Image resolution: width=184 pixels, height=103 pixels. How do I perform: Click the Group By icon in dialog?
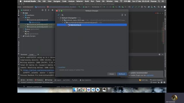pyautogui.click(x=62, y=15)
